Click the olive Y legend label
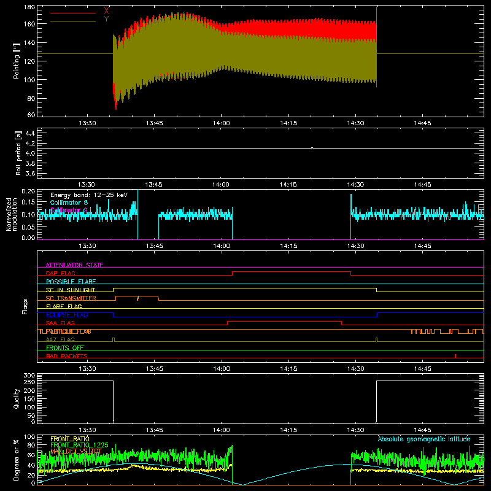The image size is (491, 491). coord(106,19)
